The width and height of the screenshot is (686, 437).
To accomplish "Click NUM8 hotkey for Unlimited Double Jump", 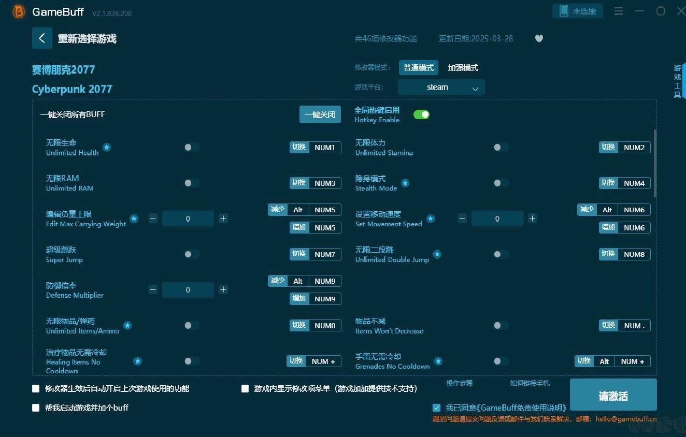I will pyautogui.click(x=634, y=254).
